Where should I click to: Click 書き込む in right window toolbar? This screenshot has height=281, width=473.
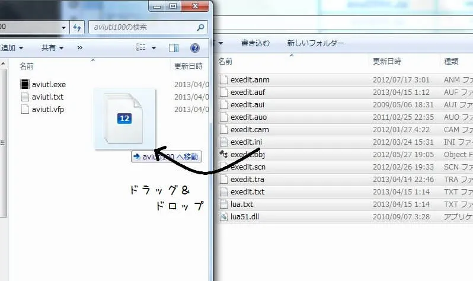pos(255,43)
